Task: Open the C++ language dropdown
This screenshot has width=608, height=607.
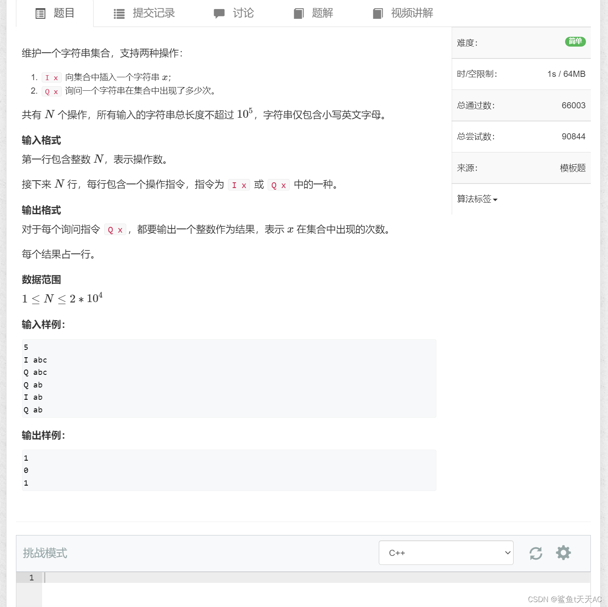Action: pyautogui.click(x=446, y=553)
